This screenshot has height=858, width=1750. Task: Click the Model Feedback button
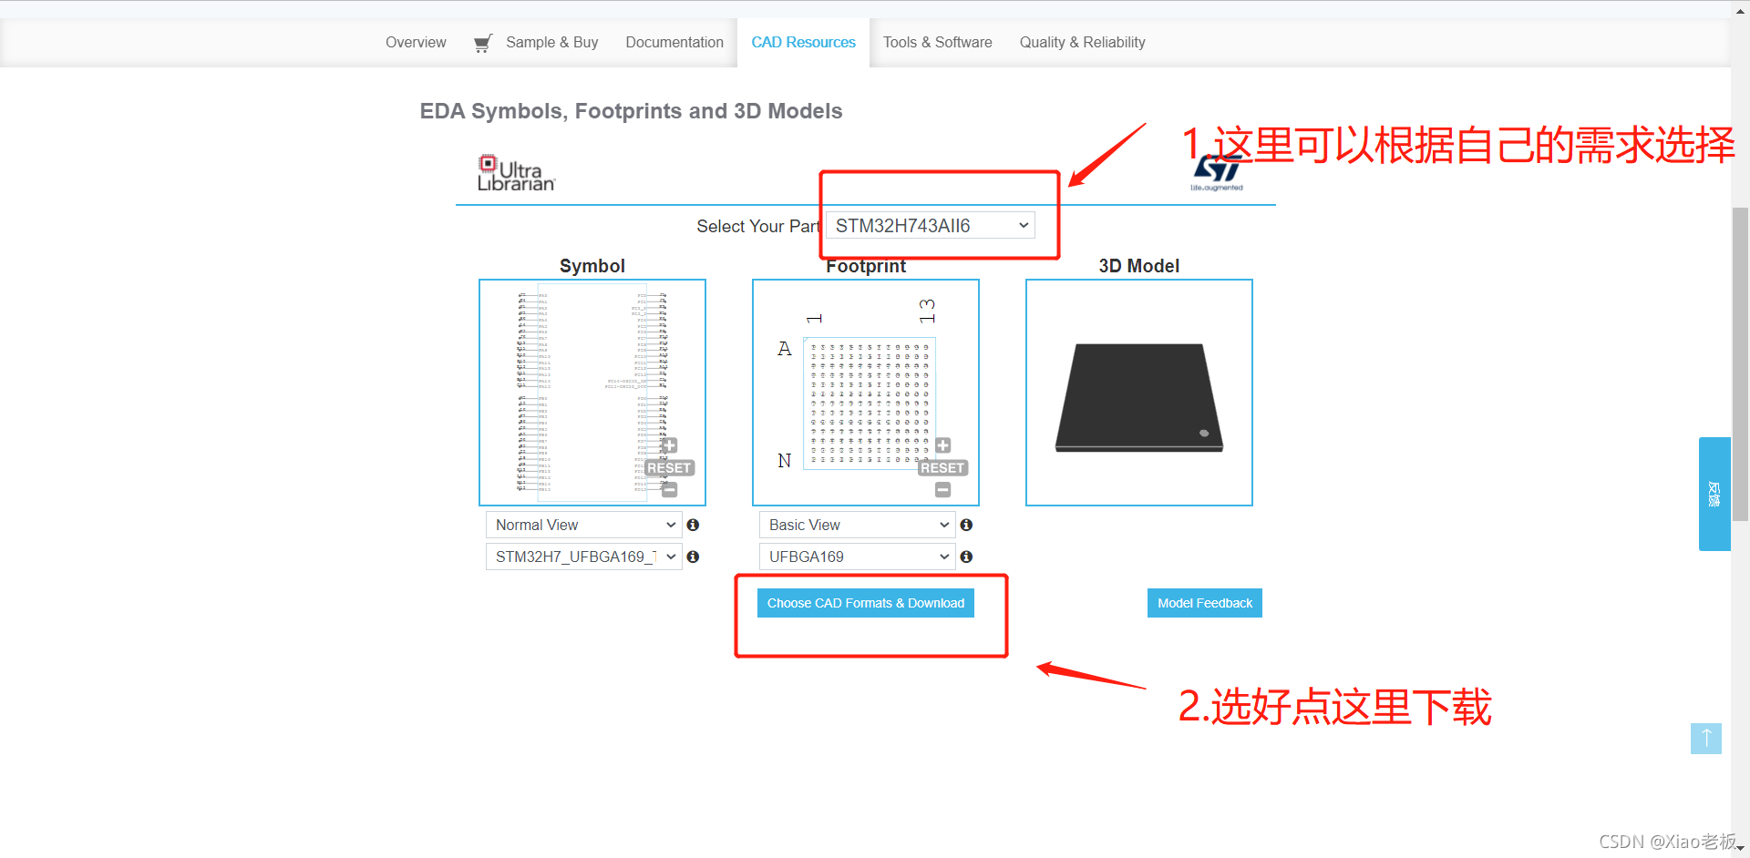point(1205,603)
